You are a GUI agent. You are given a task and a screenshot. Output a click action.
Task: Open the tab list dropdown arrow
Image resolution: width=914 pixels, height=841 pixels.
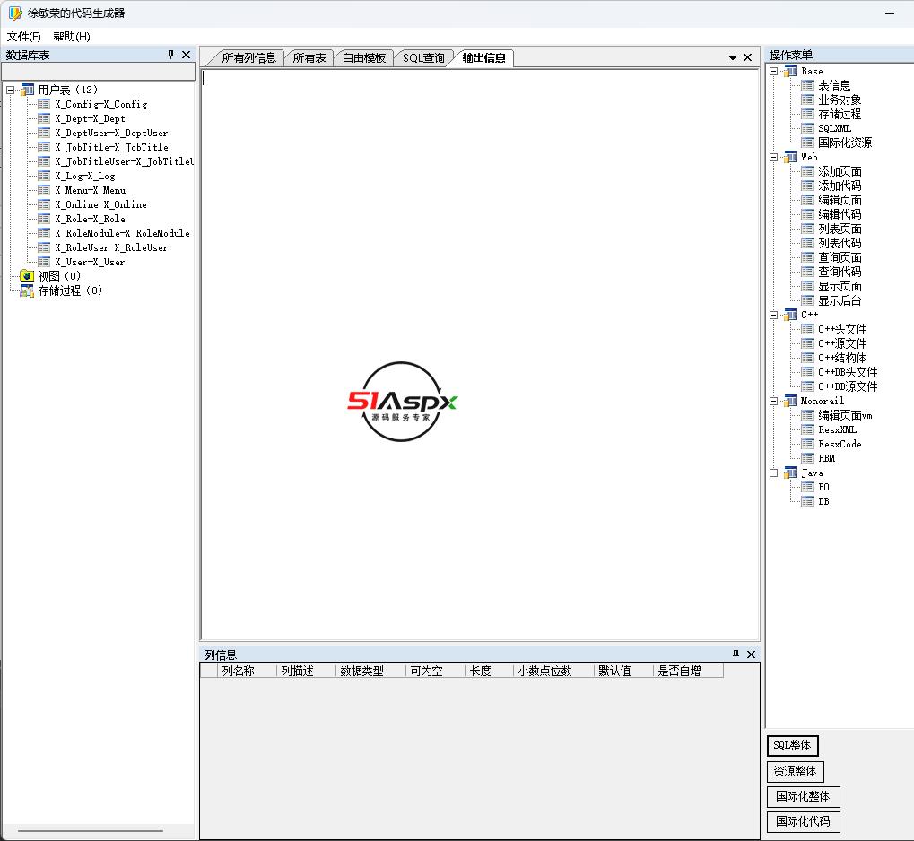733,57
